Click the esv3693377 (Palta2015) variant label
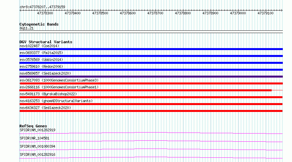 [41, 53]
